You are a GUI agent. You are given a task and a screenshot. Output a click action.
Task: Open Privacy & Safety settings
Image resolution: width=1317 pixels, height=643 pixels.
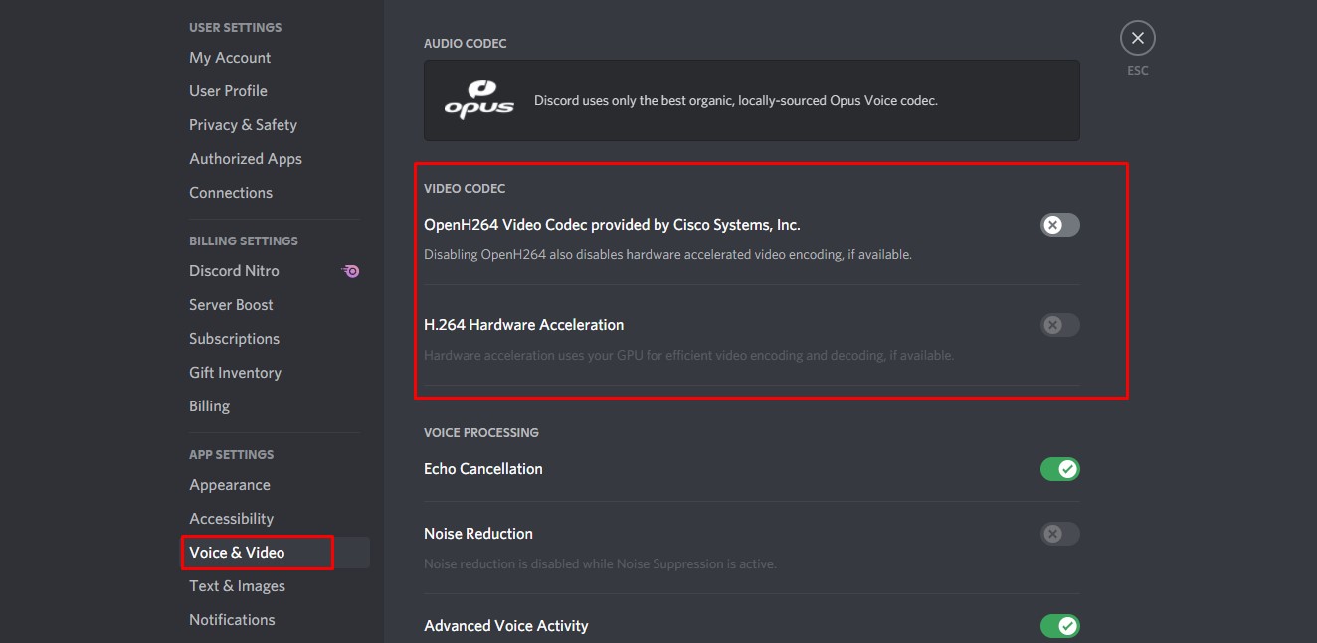[243, 124]
